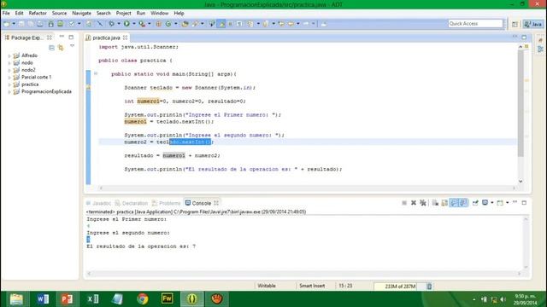This screenshot has width=547, height=307.
Task: Toggle the highlighted toolbar button beside Mark Occurrences
Action: [221, 24]
